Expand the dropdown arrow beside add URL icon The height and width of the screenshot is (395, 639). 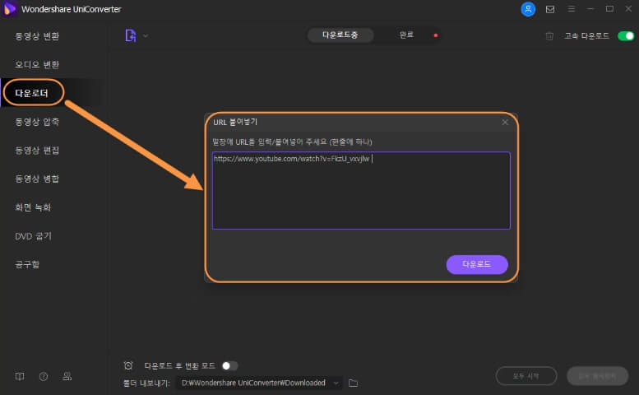click(146, 36)
